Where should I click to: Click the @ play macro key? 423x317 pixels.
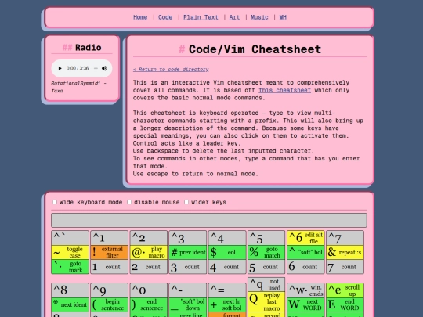[x=149, y=252]
